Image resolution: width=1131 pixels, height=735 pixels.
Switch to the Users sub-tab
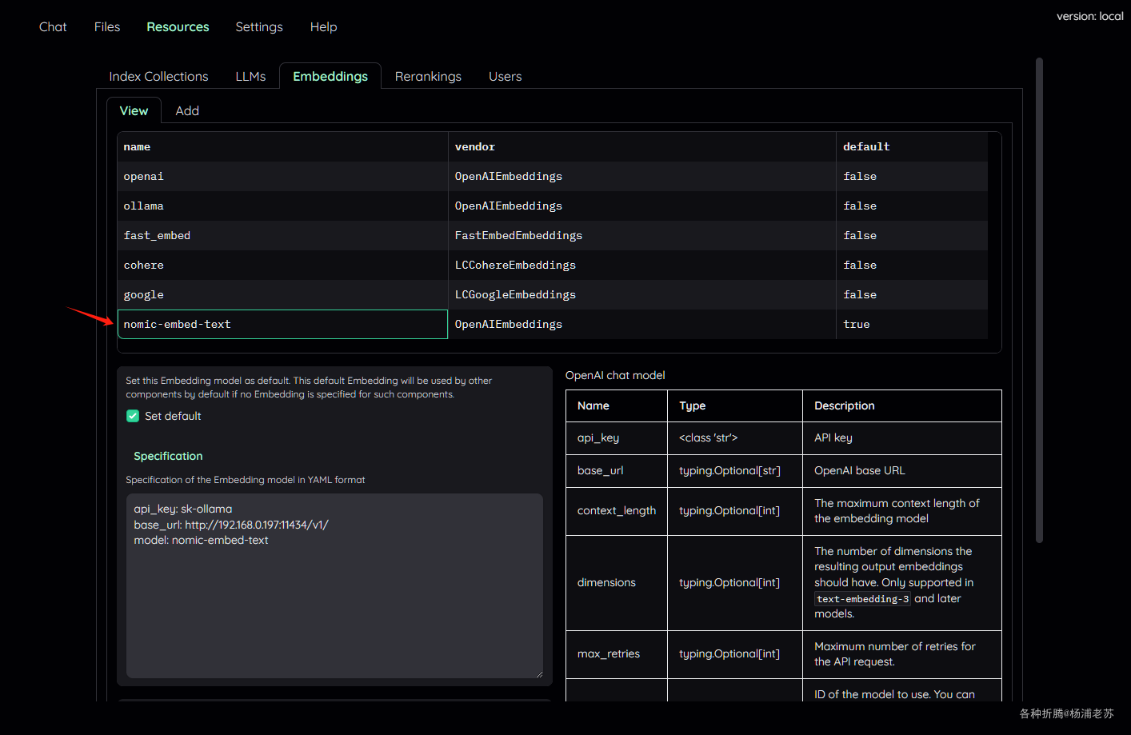click(x=505, y=77)
